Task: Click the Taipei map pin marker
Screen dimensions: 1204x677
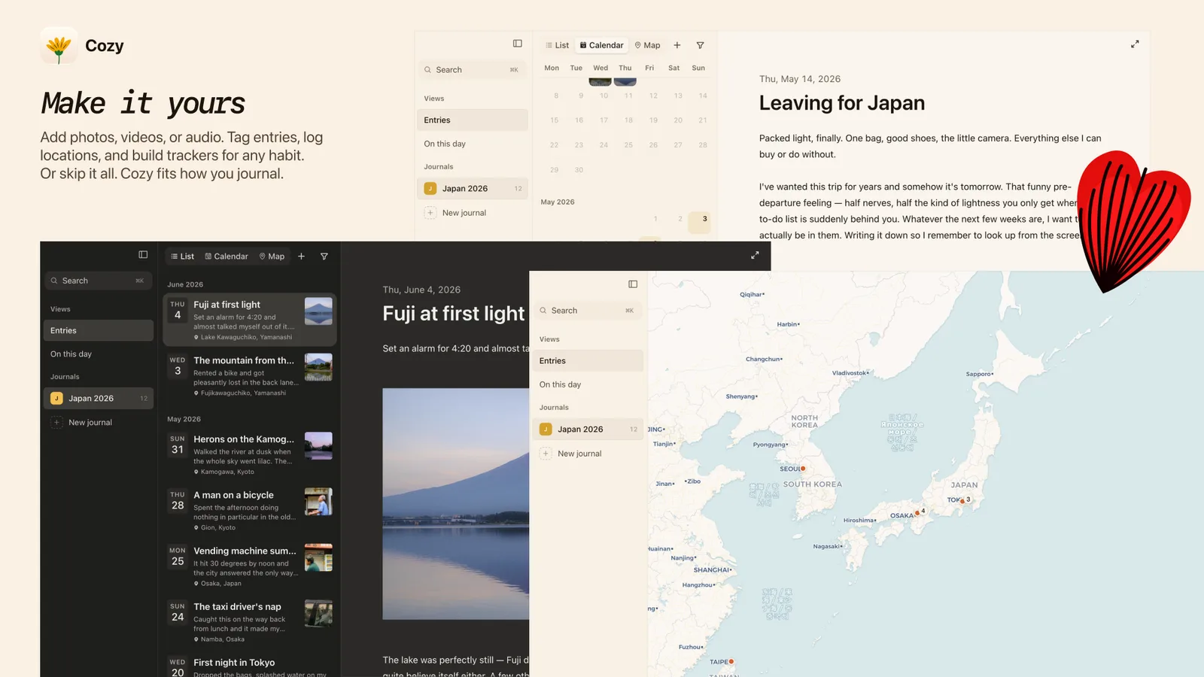Action: coord(731,662)
